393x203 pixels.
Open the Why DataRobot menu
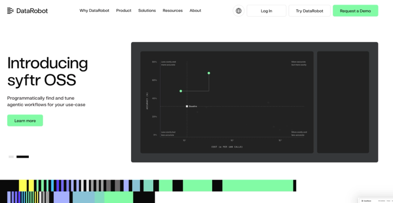(x=94, y=10)
